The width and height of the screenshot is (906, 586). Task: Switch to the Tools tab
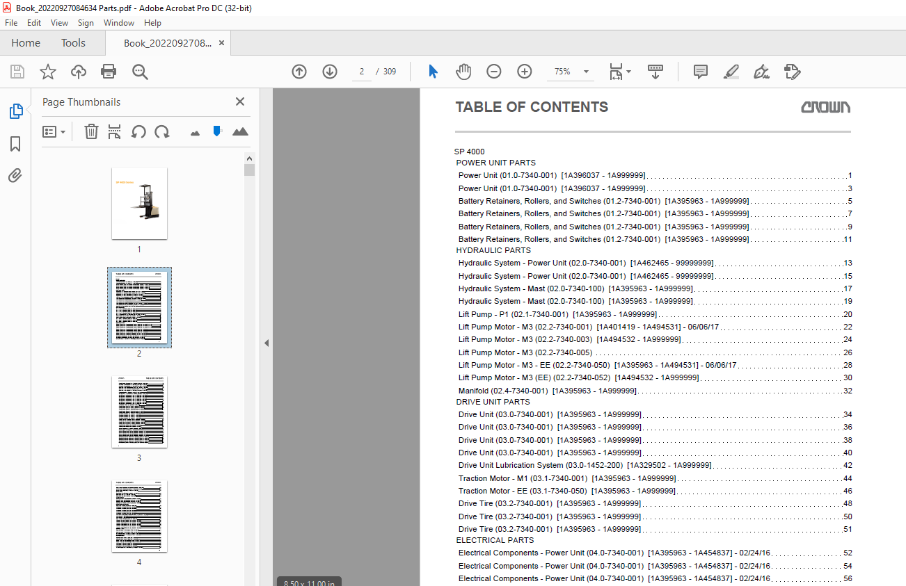73,42
